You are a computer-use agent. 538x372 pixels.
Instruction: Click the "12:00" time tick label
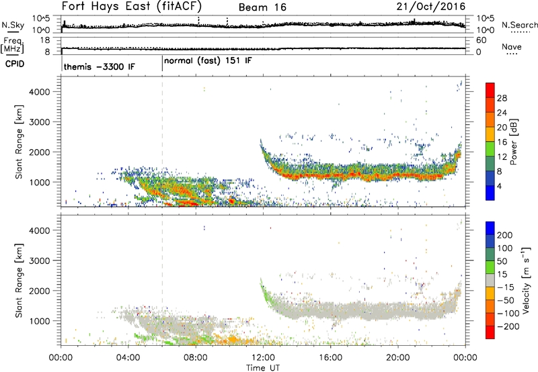pos(263,358)
